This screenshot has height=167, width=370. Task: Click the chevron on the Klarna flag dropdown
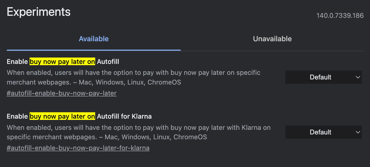[357, 132]
